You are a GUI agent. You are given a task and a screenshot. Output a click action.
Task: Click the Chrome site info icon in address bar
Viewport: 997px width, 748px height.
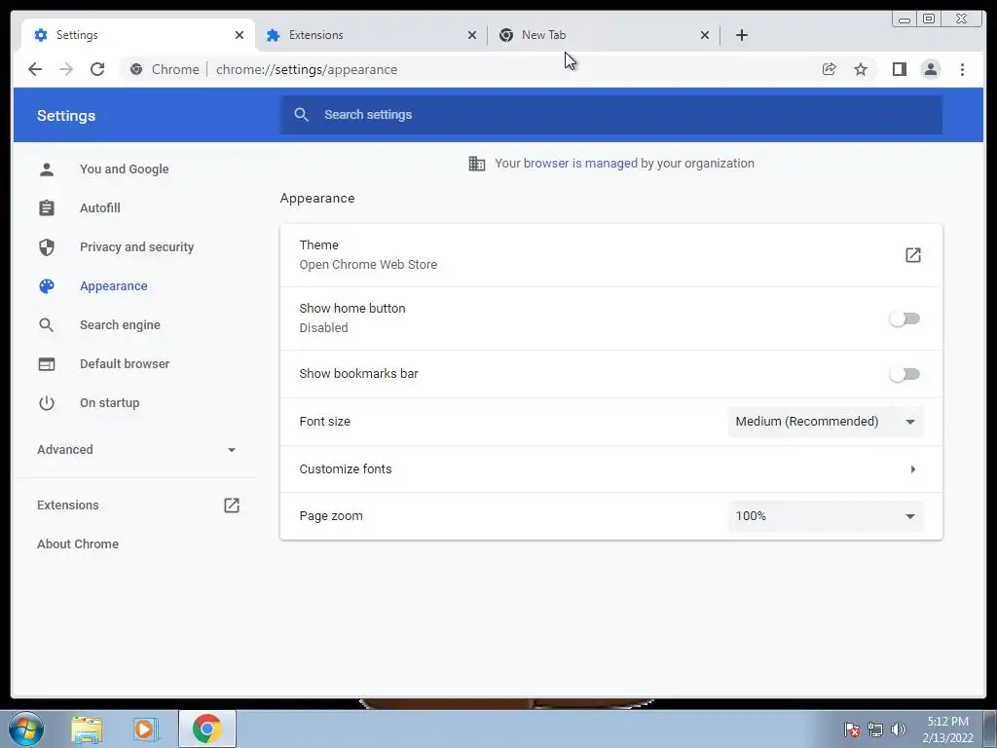click(136, 69)
